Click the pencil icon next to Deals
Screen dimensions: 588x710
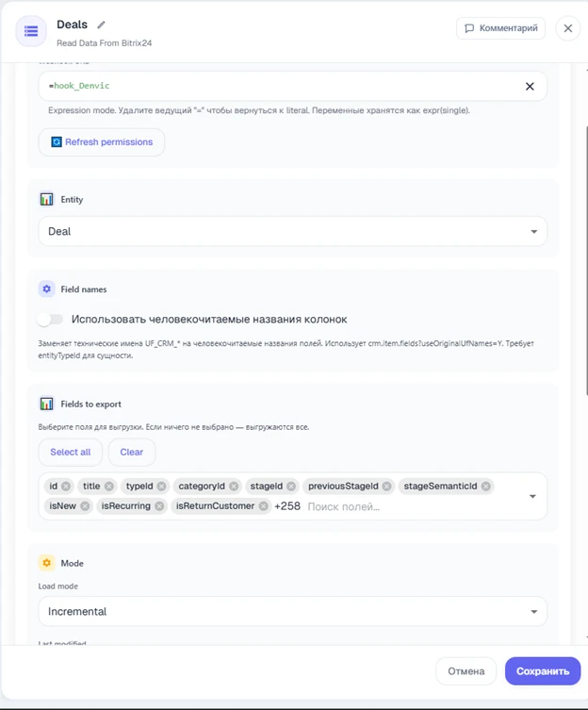101,25
